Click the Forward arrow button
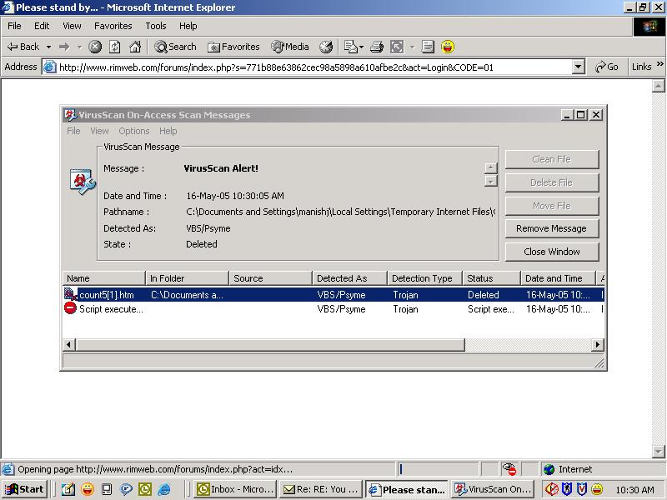This screenshot has height=500, width=667. [64, 47]
